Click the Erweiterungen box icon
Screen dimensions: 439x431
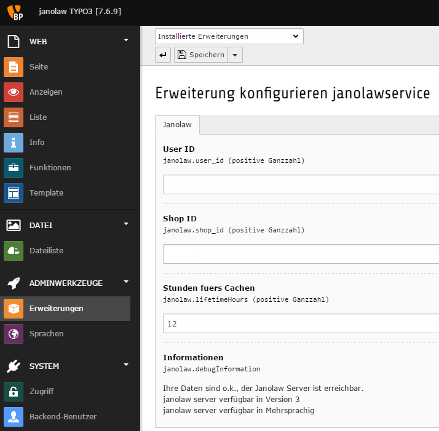pyautogui.click(x=14, y=309)
